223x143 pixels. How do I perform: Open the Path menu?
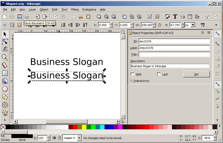[55, 9]
